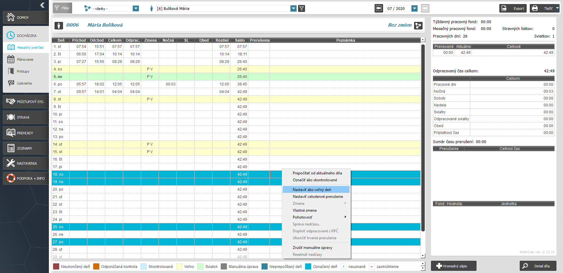Click the plus icon in Hromadný zápis
This screenshot has width=563, height=273.
(x=439, y=266)
